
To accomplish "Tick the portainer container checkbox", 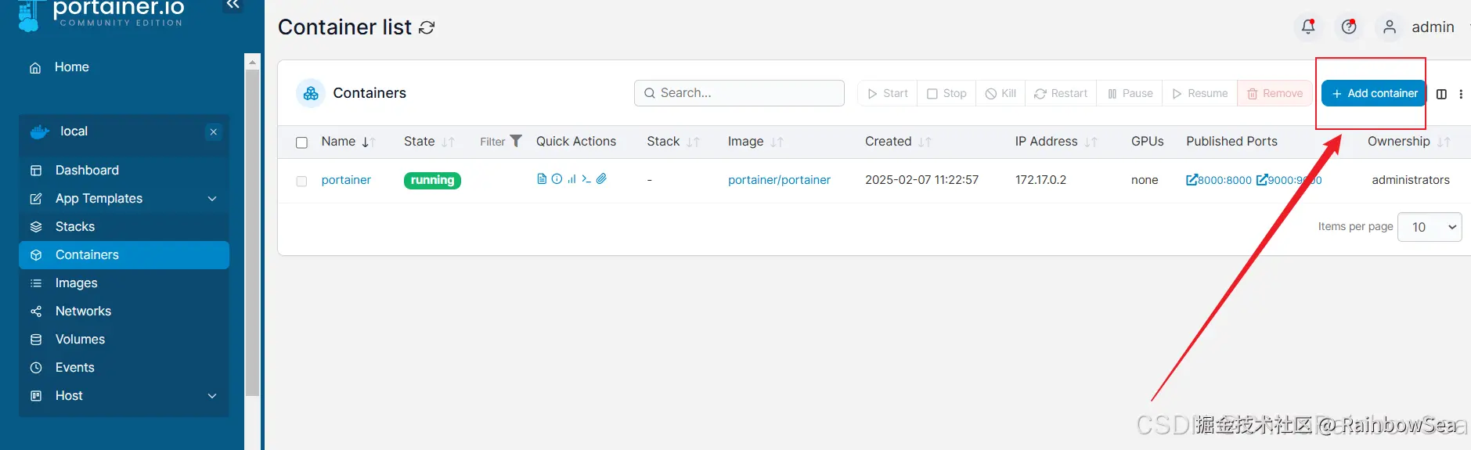I will click(301, 181).
